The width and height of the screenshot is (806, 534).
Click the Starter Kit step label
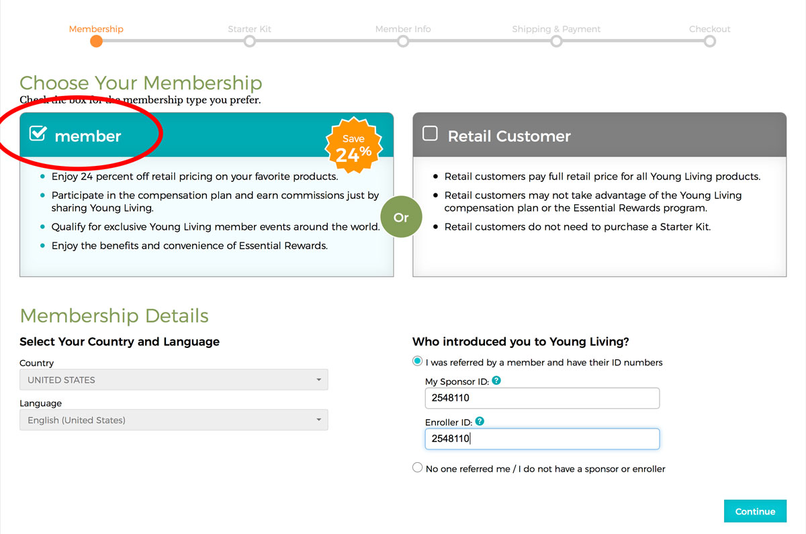point(250,29)
